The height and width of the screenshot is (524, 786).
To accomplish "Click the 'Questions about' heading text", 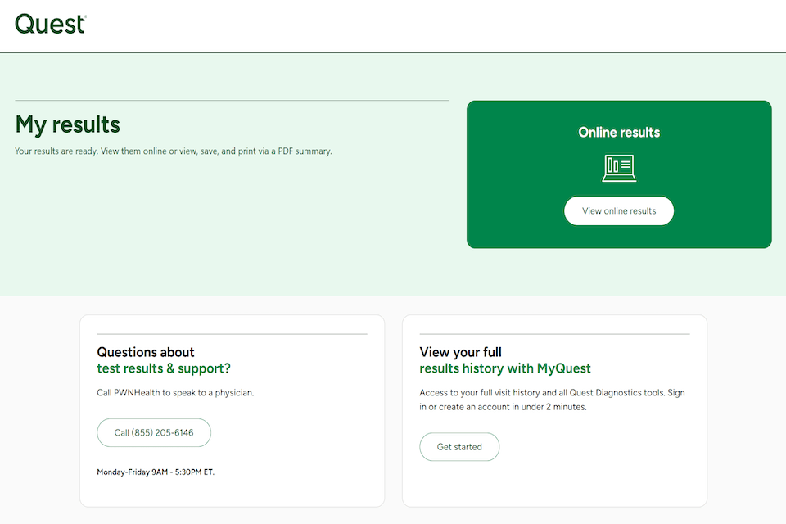I will click(146, 352).
